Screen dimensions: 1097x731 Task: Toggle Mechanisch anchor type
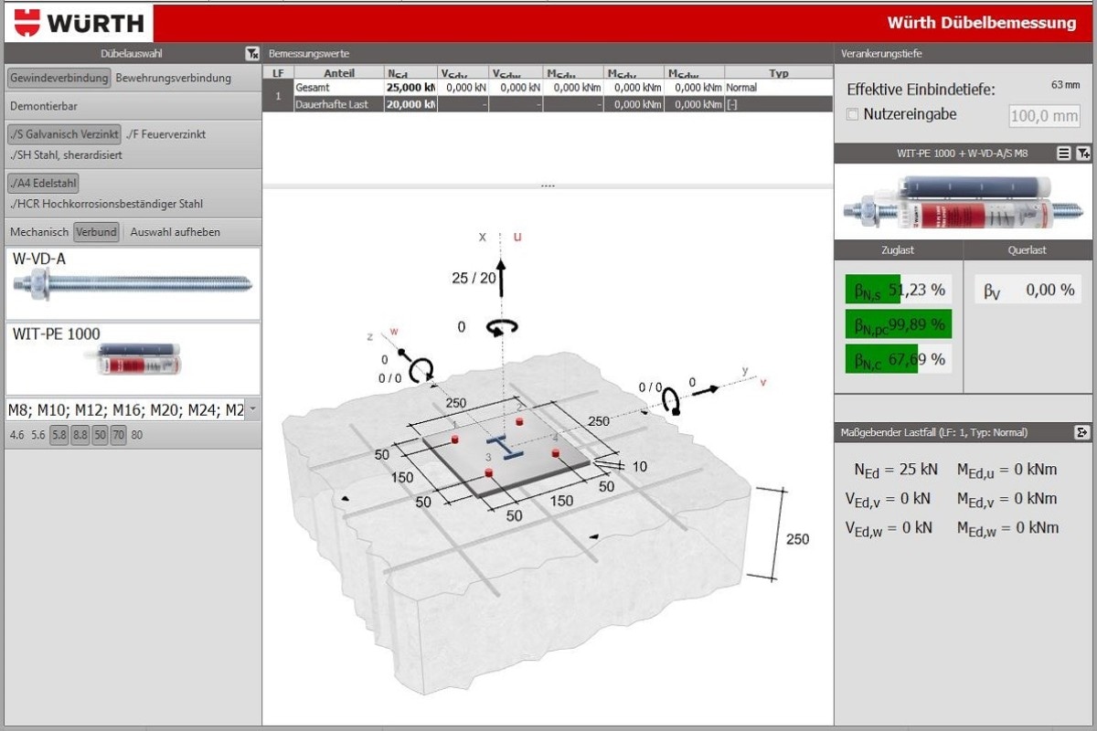(x=39, y=232)
